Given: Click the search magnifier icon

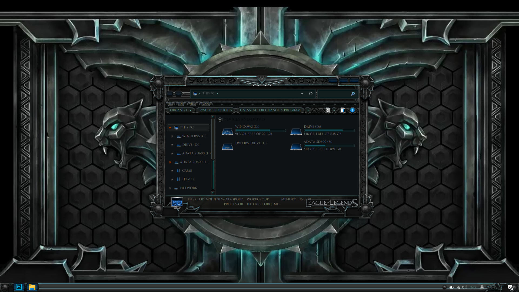Looking at the screenshot, I should [x=353, y=94].
